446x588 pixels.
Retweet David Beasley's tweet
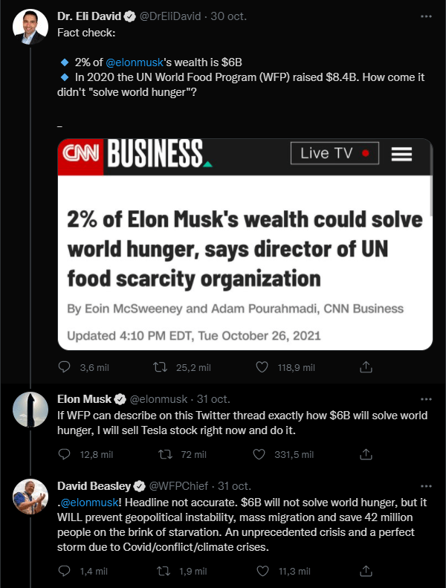[x=159, y=571]
